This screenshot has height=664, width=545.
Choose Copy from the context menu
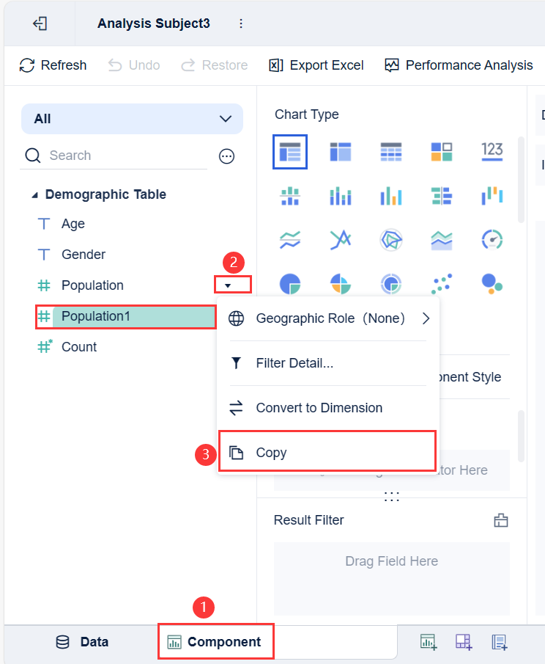pos(271,453)
